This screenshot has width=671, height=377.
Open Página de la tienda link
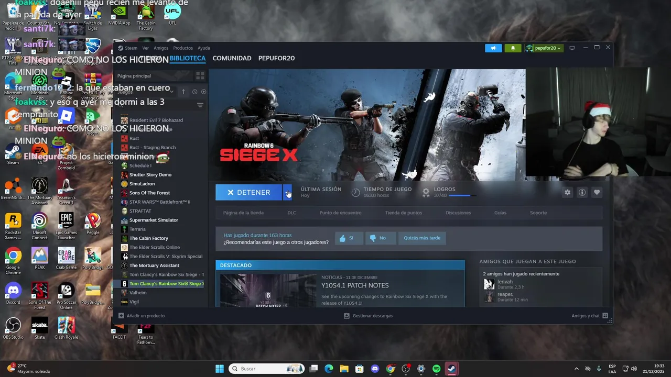[x=243, y=213]
